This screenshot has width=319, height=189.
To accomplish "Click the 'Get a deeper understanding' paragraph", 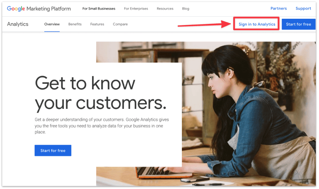I will tap(102, 126).
